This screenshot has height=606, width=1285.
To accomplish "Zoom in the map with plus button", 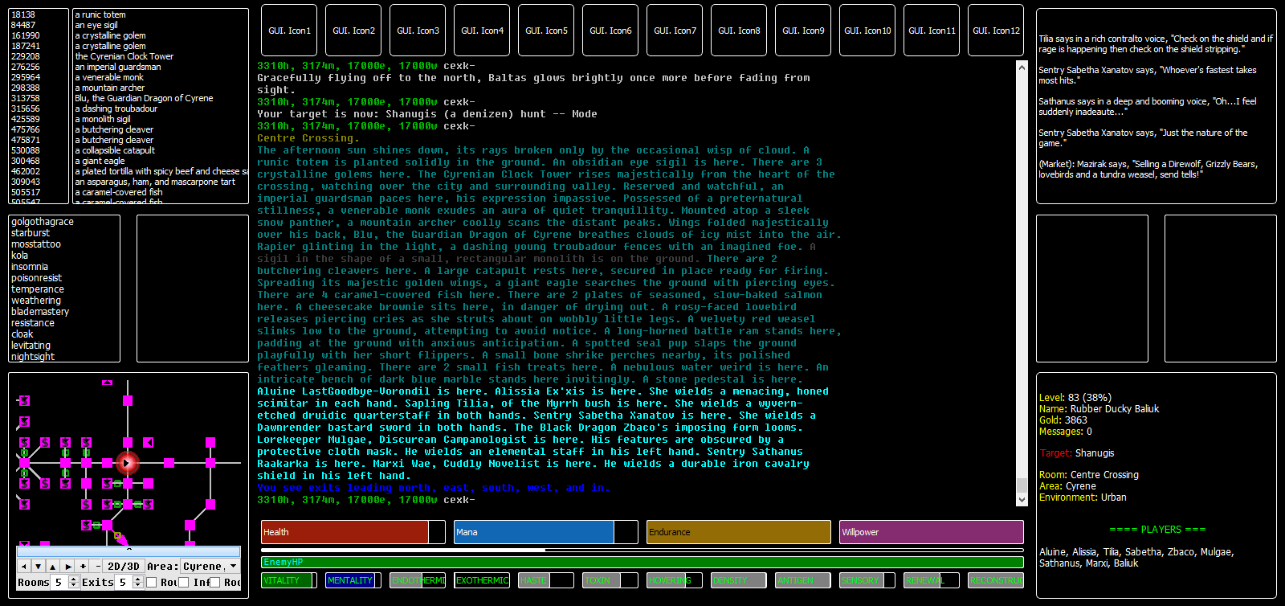I will (82, 566).
